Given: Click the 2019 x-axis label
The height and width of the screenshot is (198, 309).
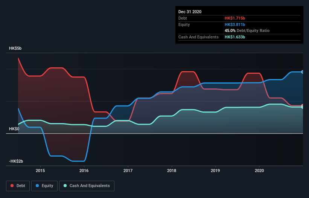Looking at the screenshot, I should 215,171.
